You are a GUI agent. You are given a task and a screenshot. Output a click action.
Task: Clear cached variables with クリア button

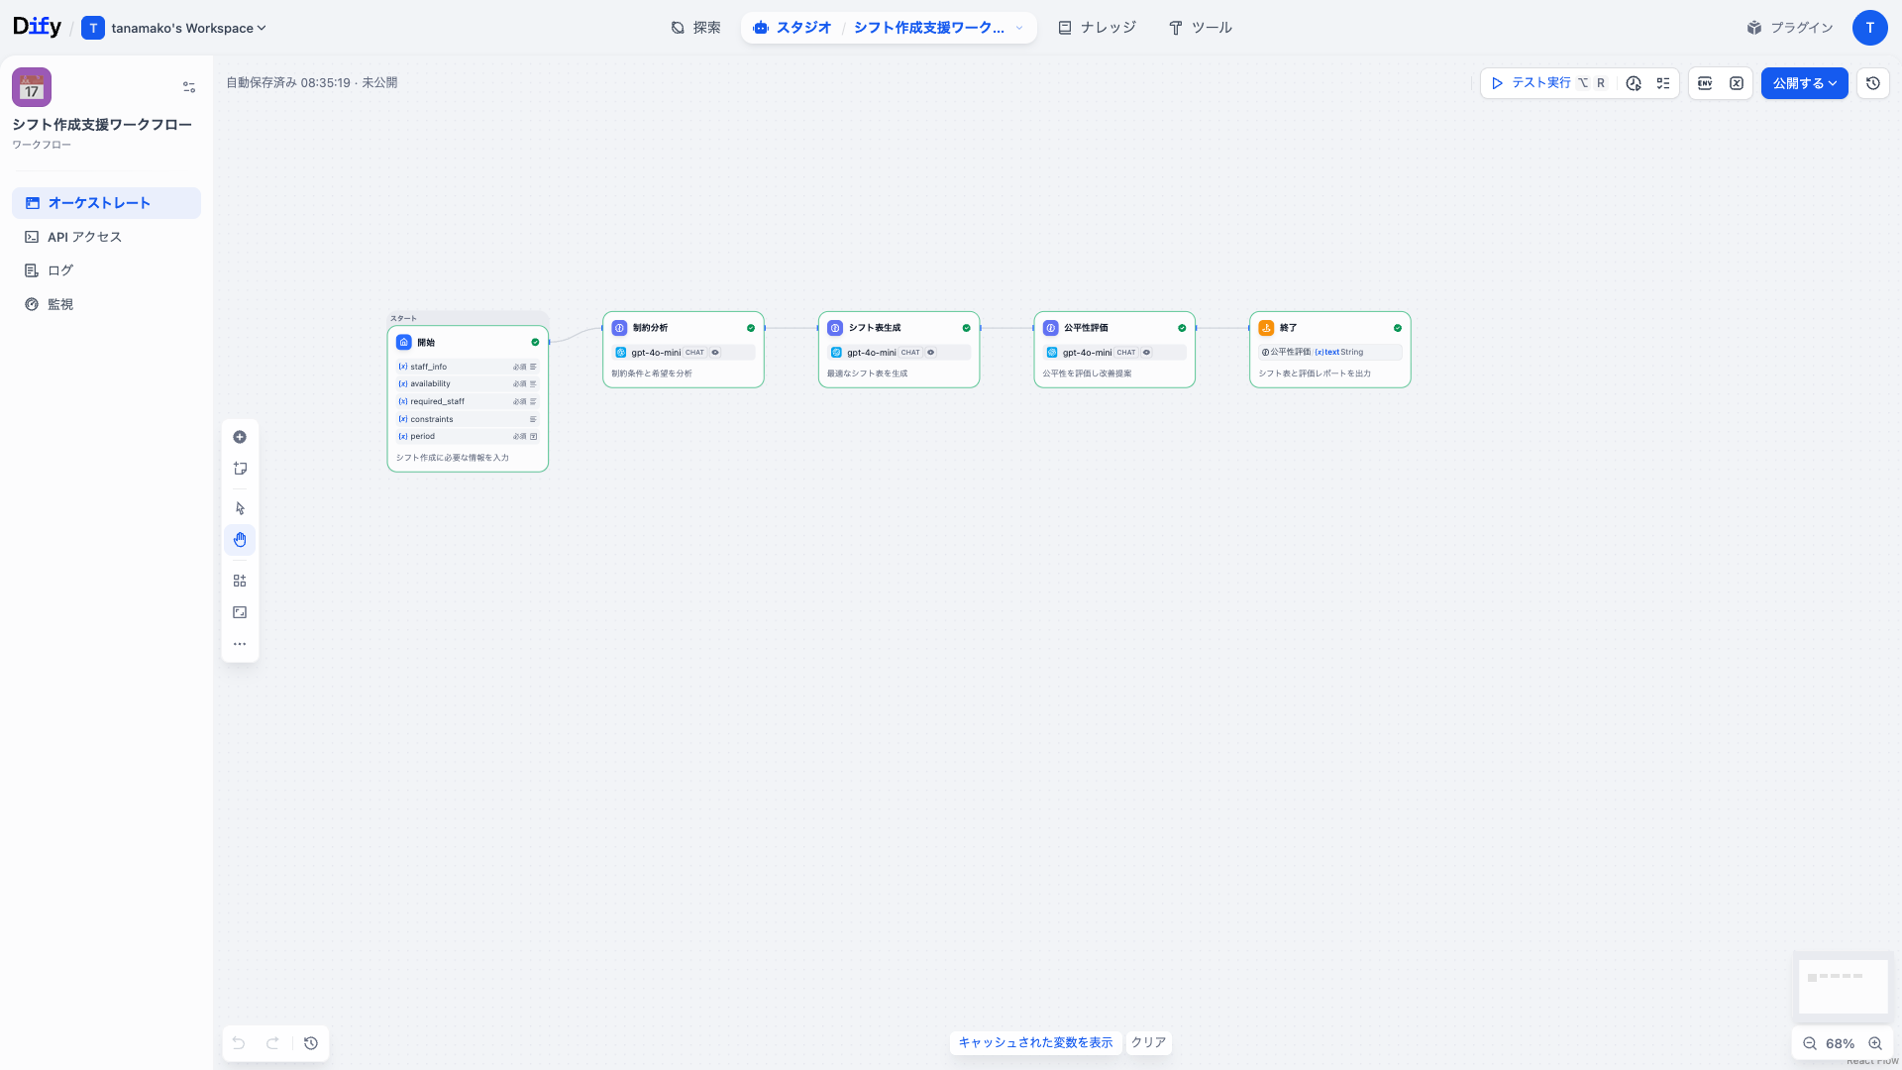pyautogui.click(x=1147, y=1042)
